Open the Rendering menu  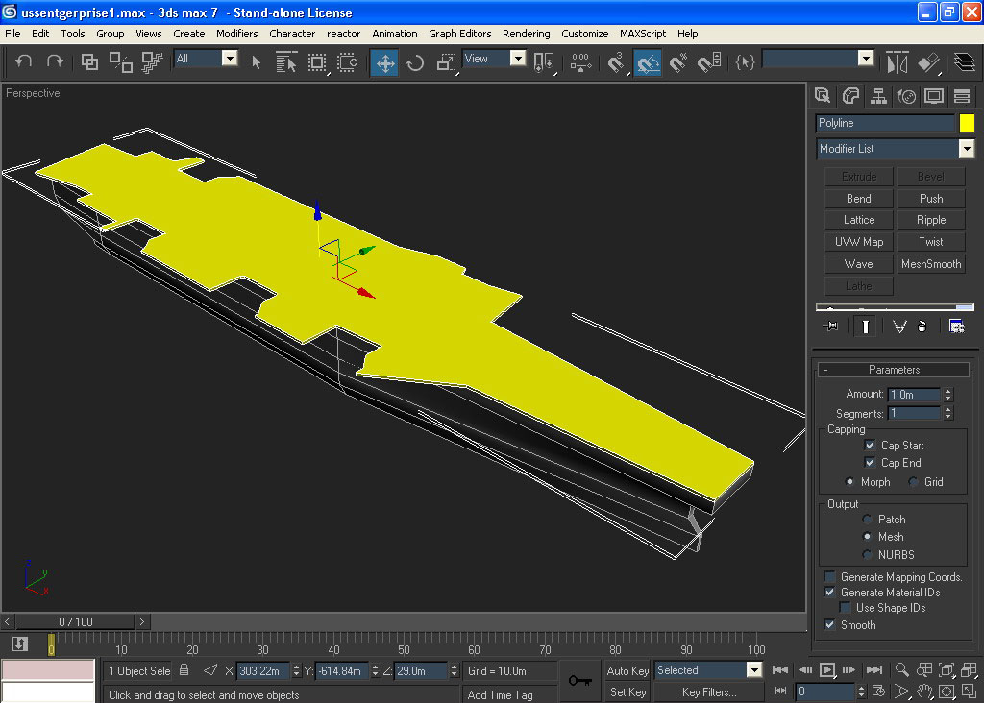tap(526, 34)
